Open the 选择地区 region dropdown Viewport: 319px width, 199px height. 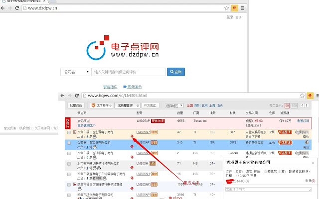pos(174,105)
